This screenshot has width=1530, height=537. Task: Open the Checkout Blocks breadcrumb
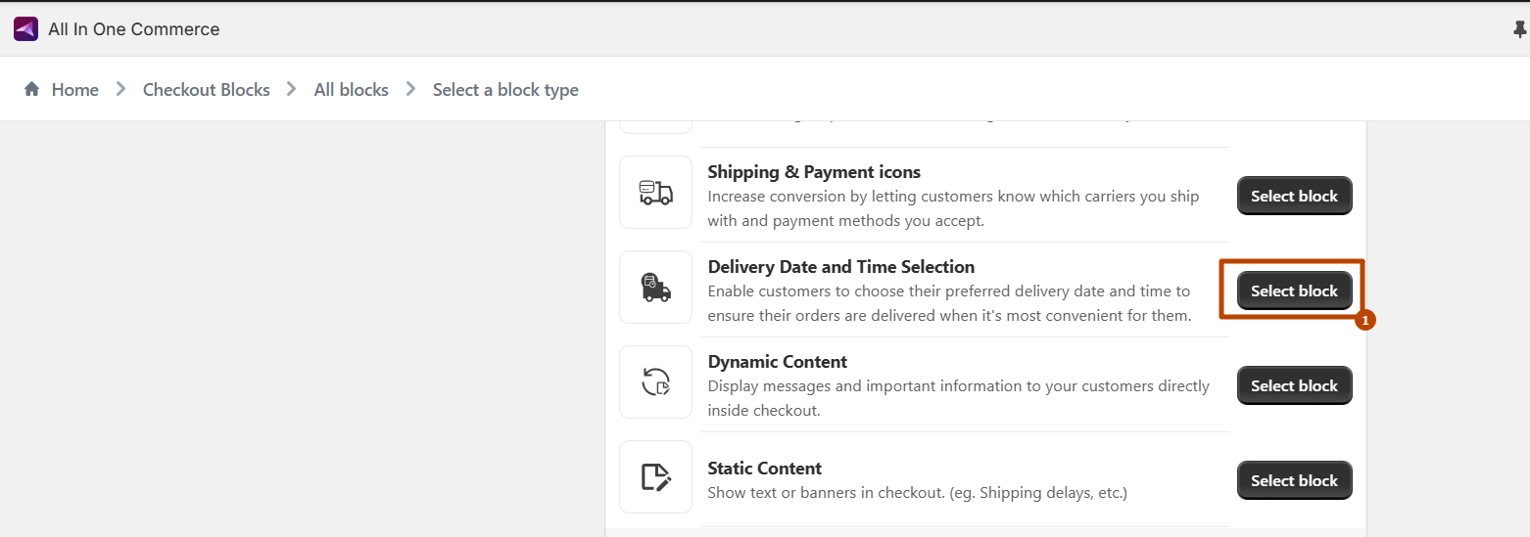pos(206,90)
